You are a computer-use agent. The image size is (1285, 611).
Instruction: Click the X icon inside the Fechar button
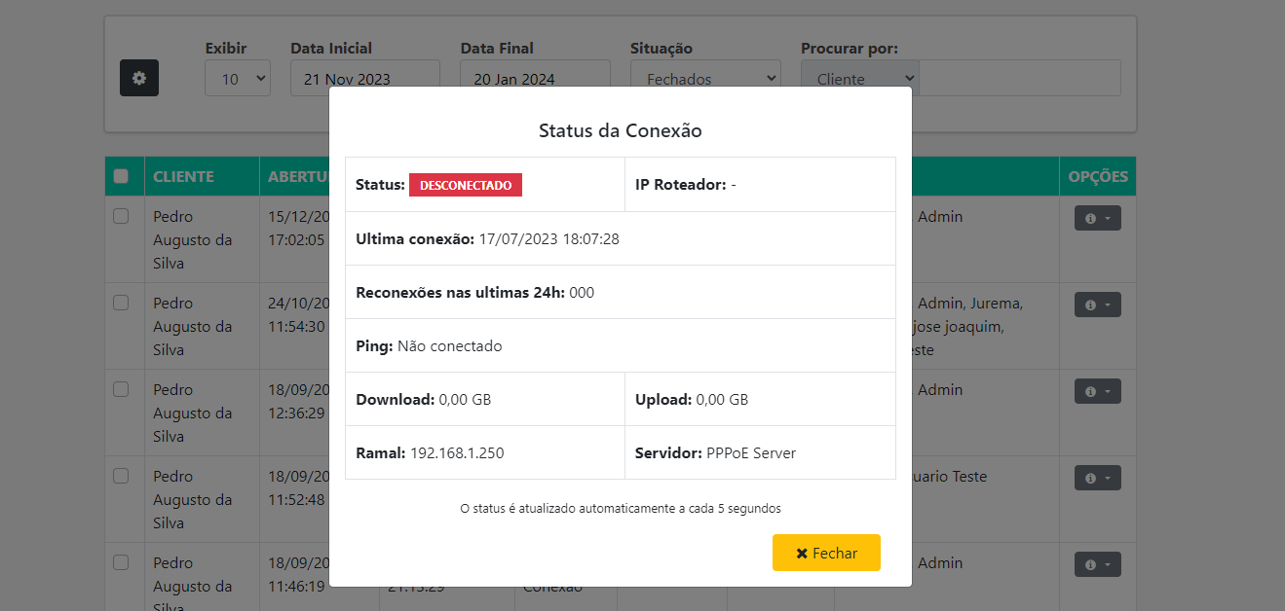804,552
